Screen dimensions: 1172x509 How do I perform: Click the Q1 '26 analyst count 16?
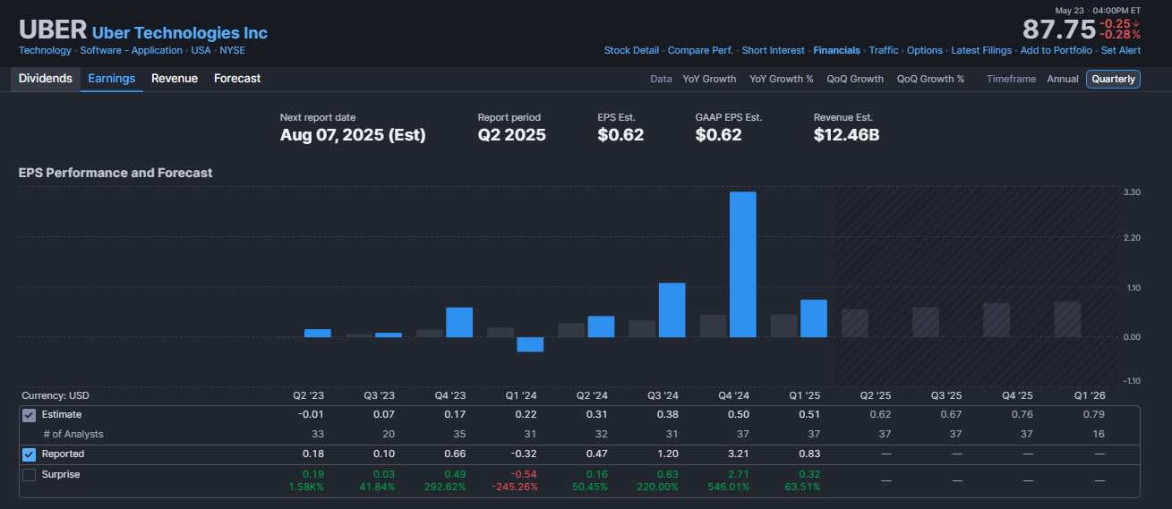1099,434
